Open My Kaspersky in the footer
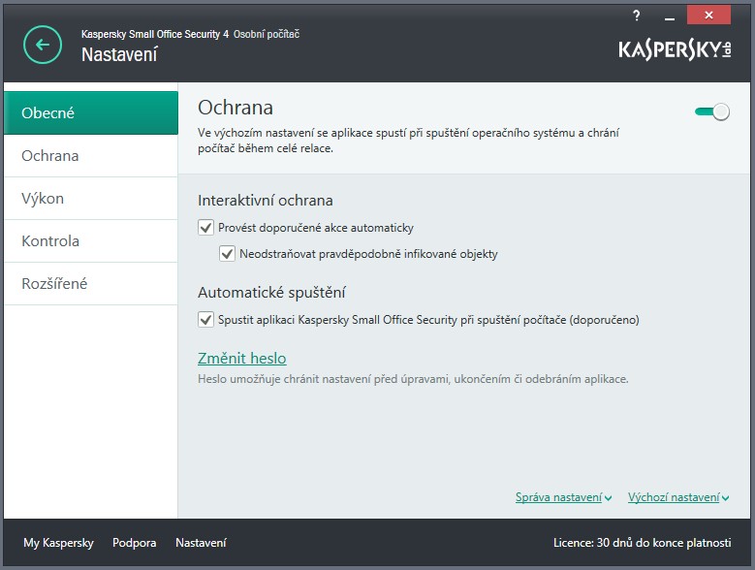This screenshot has width=755, height=570. 58,543
